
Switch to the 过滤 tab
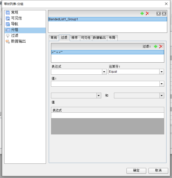(64, 38)
